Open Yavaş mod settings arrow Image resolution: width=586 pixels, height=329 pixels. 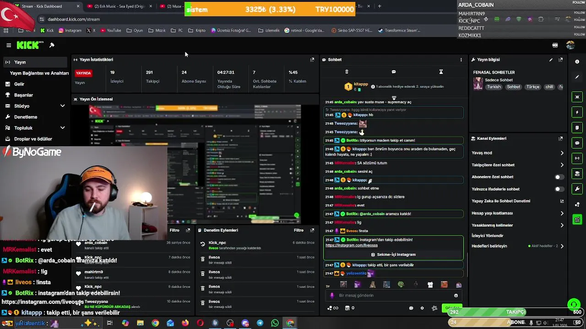[x=562, y=153]
